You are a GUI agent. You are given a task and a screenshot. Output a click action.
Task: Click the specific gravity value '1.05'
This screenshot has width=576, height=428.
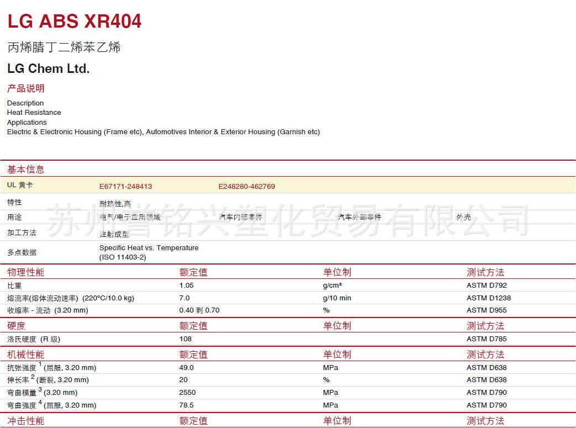(187, 286)
